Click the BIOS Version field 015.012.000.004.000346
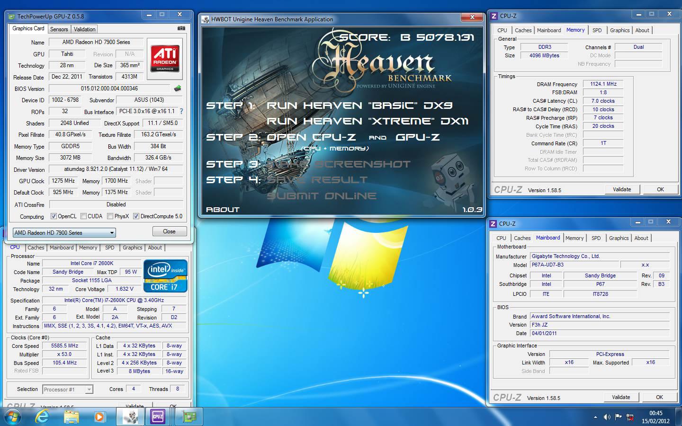The height and width of the screenshot is (426, 682). tap(109, 89)
